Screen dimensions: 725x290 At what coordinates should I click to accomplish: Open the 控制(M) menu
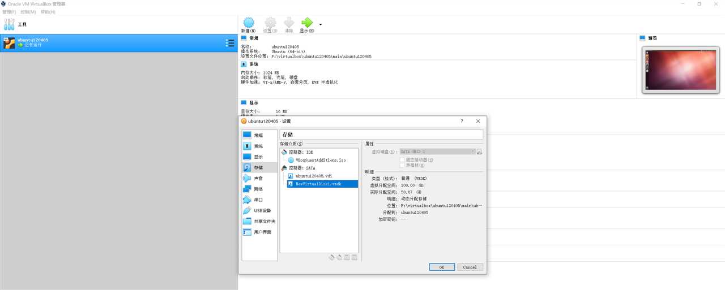28,12
